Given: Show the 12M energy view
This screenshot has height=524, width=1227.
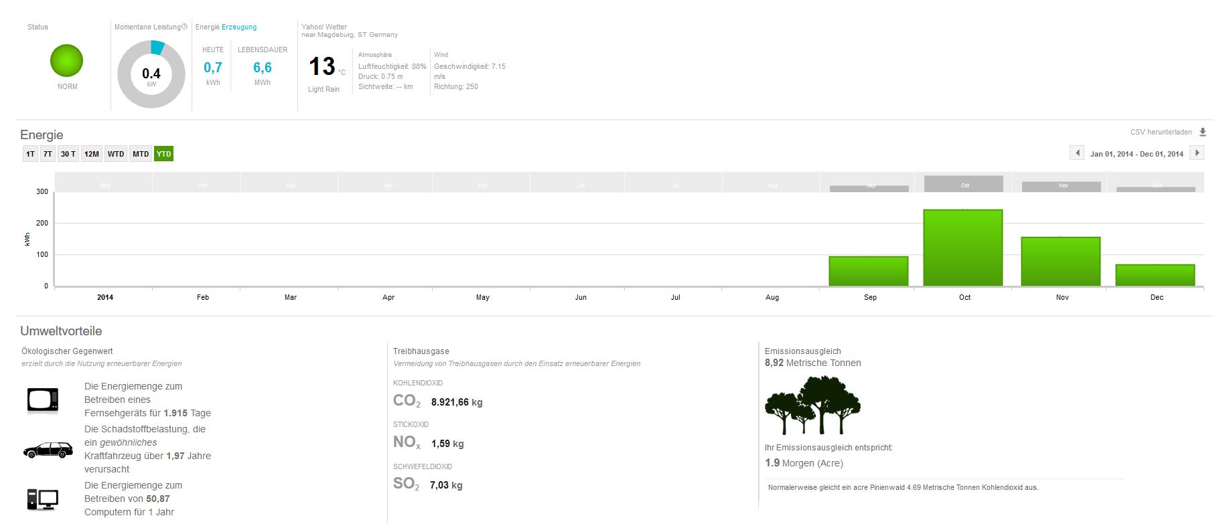Looking at the screenshot, I should click(92, 154).
